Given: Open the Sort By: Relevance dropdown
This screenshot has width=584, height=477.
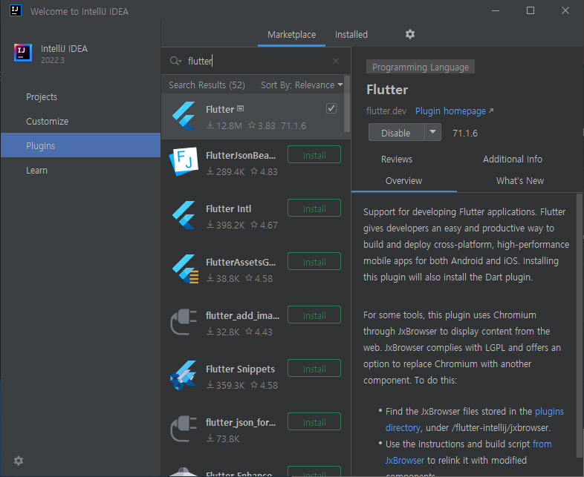Looking at the screenshot, I should 302,85.
